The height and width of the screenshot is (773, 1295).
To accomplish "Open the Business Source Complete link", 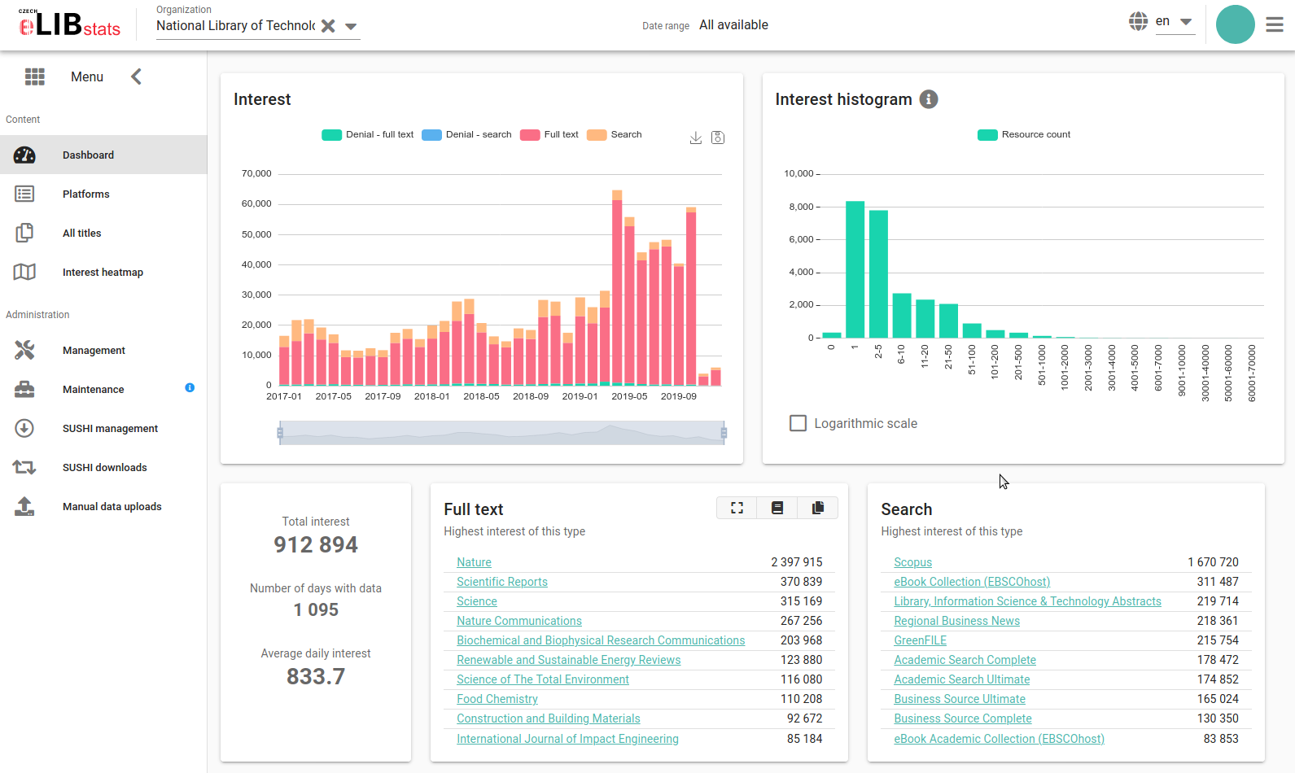I will click(x=963, y=718).
